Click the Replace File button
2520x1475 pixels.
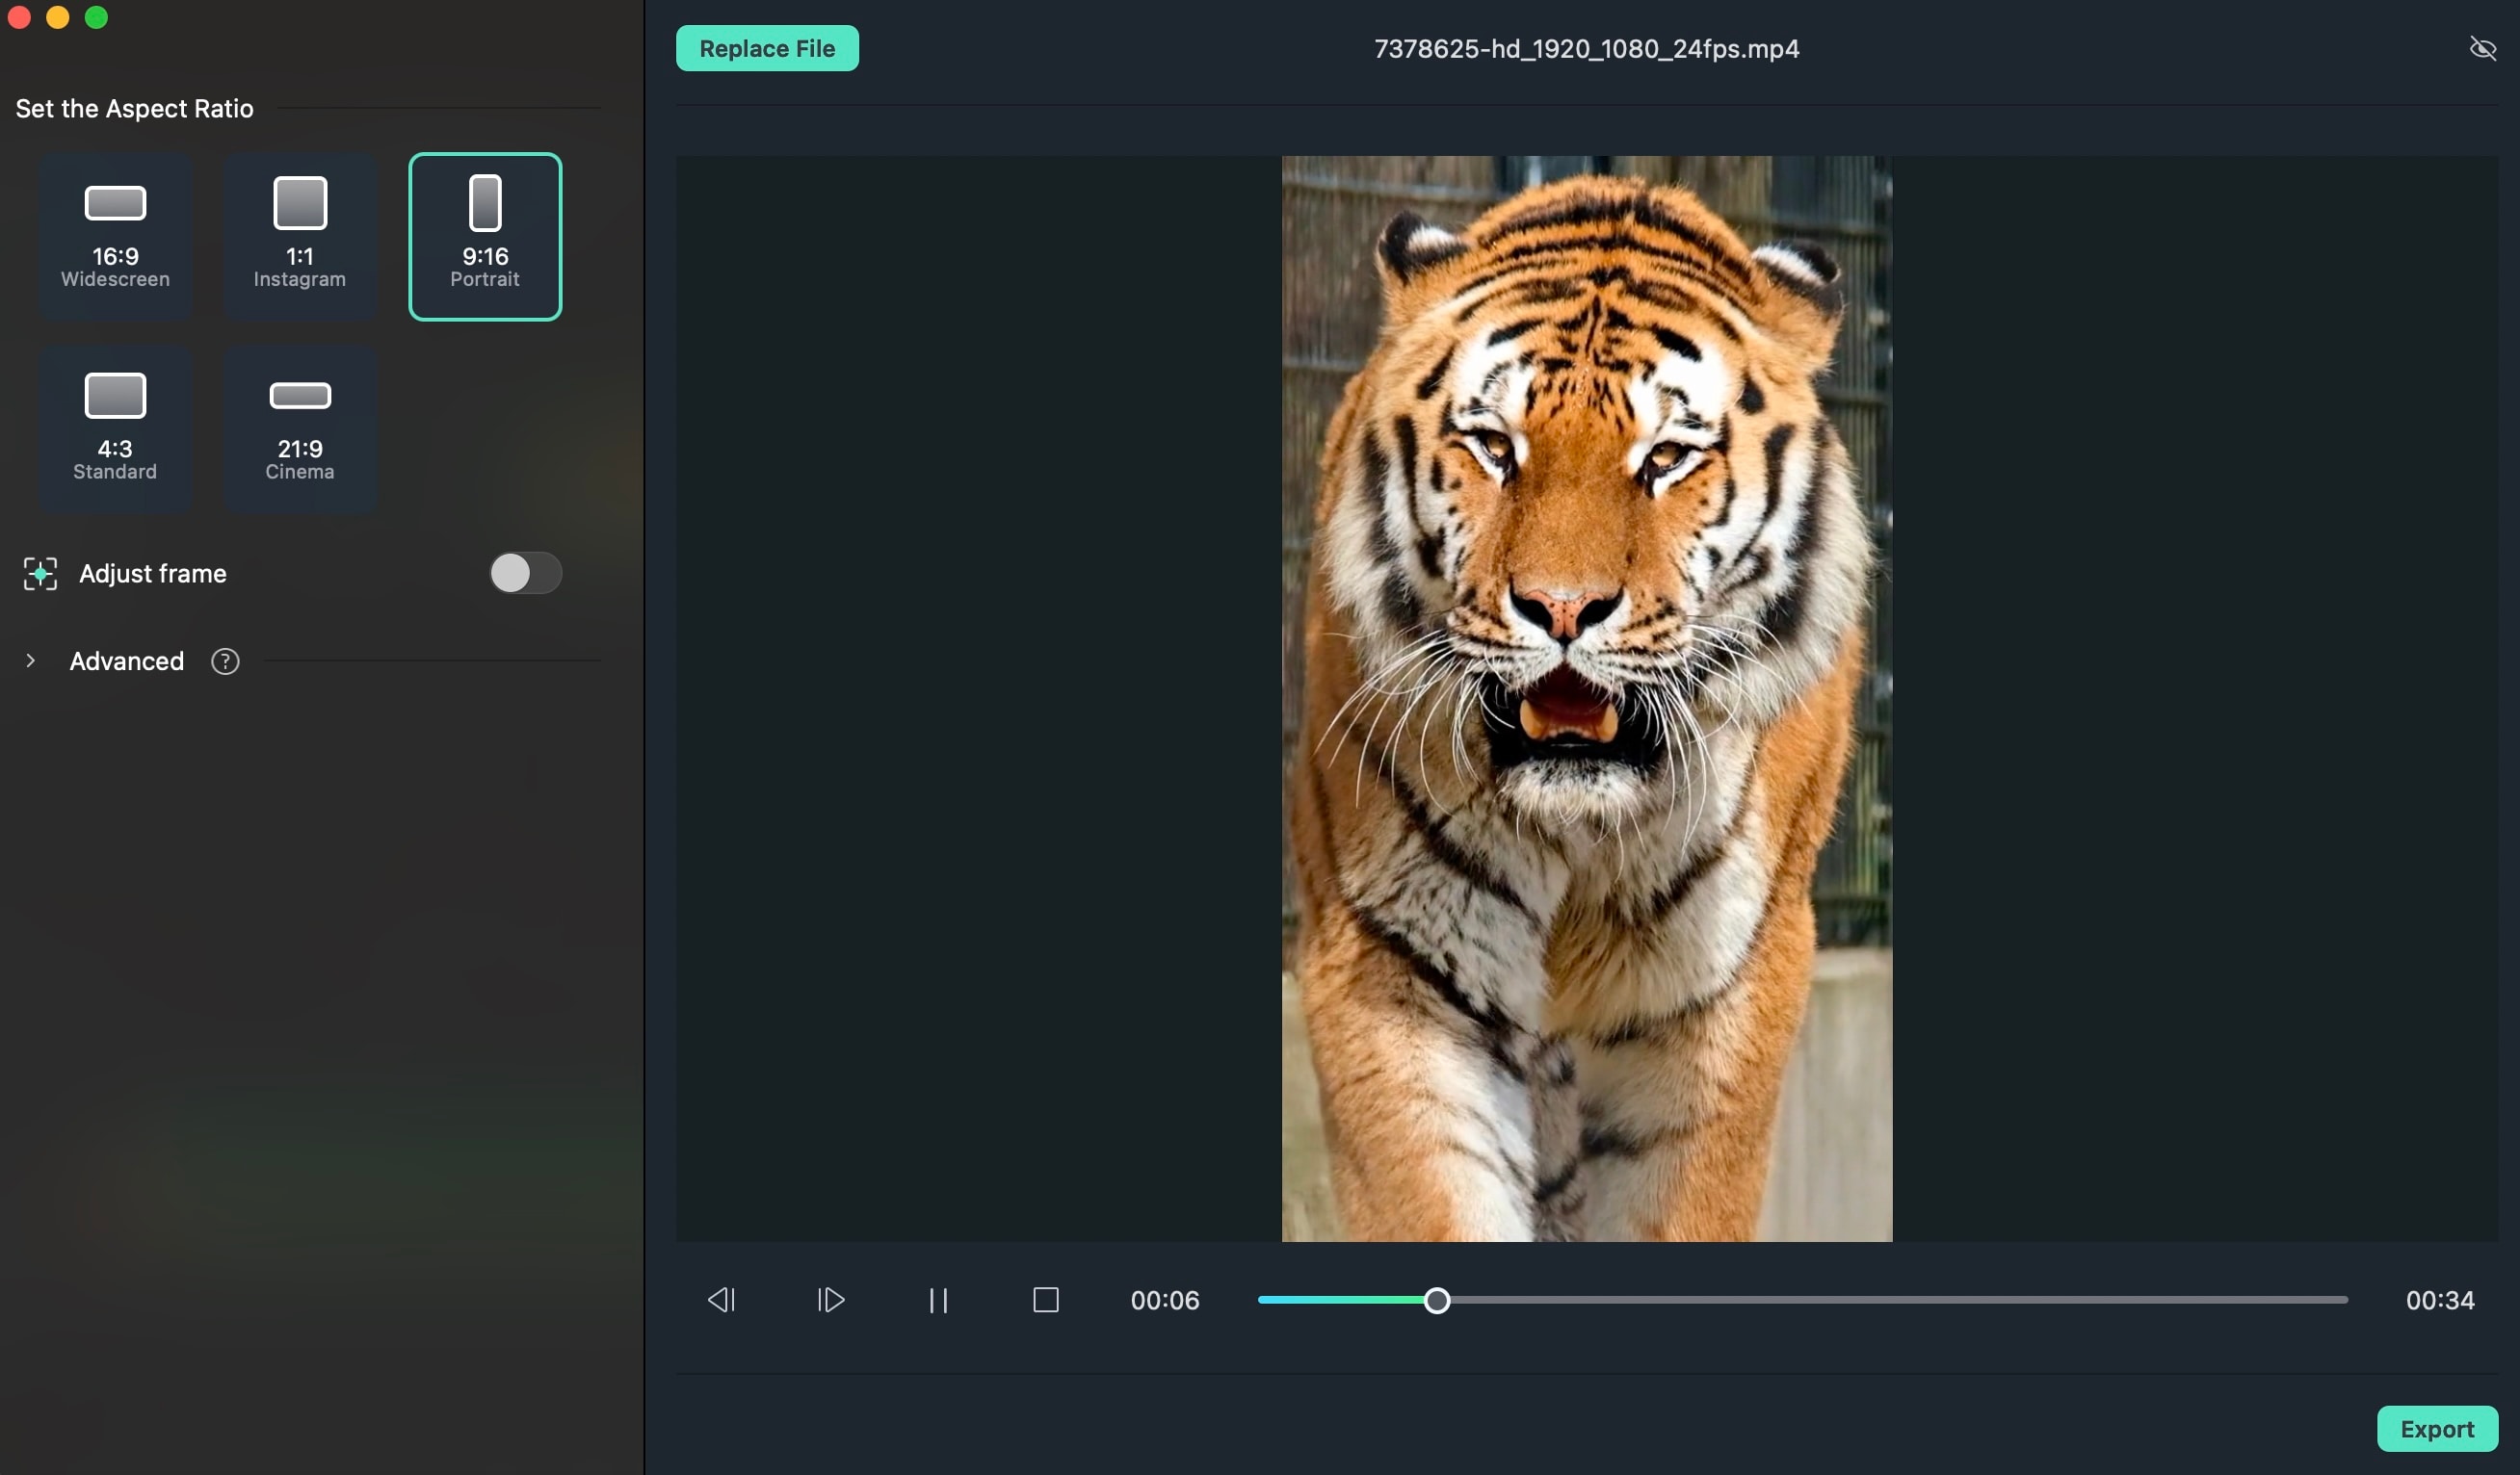[766, 48]
